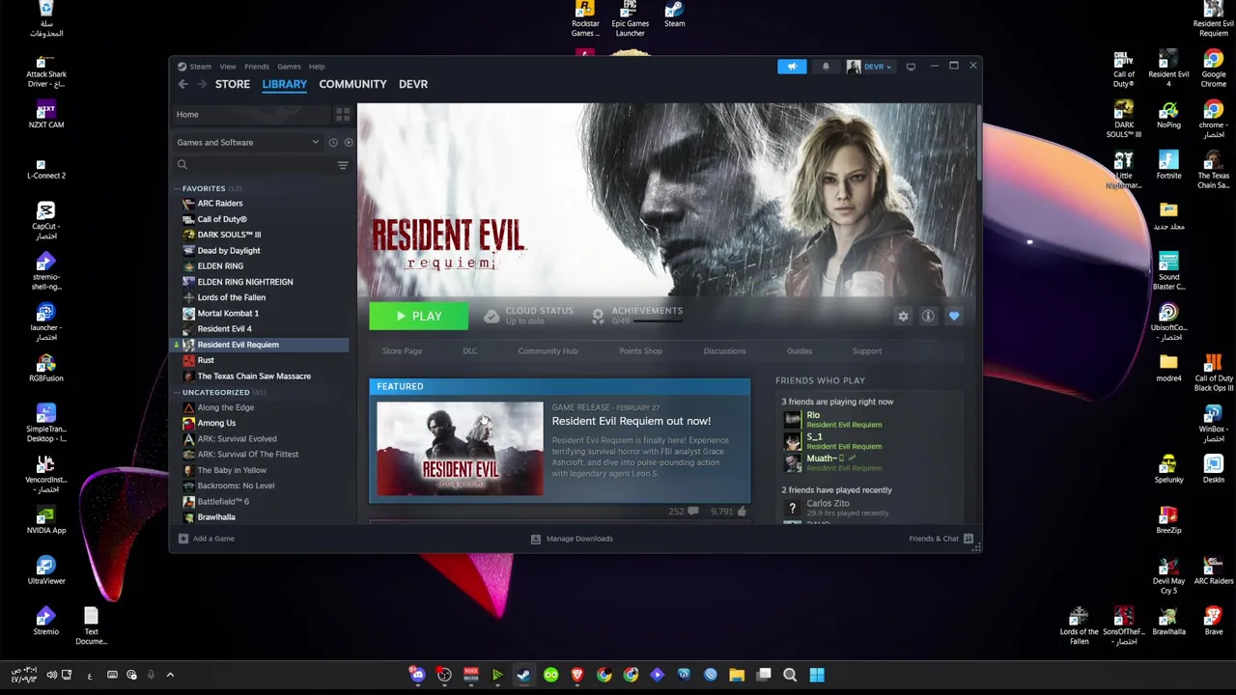Open advanced library filter options icon
This screenshot has height=695, width=1236.
click(343, 165)
